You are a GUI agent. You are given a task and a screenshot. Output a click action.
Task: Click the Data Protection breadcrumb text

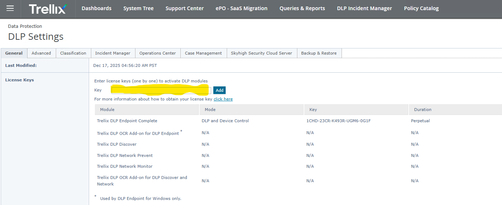(x=25, y=26)
